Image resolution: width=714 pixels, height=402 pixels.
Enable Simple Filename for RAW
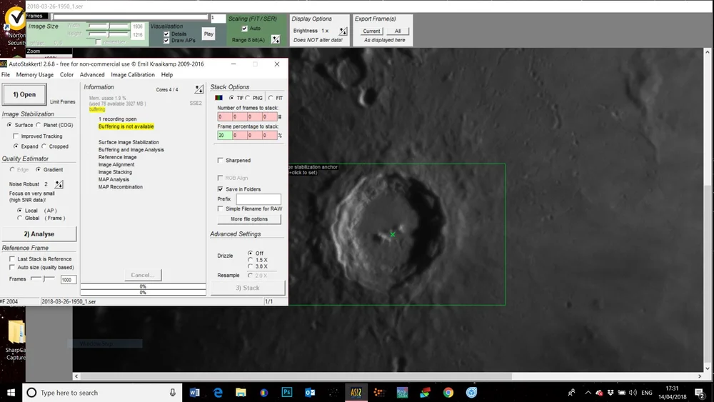click(x=221, y=208)
